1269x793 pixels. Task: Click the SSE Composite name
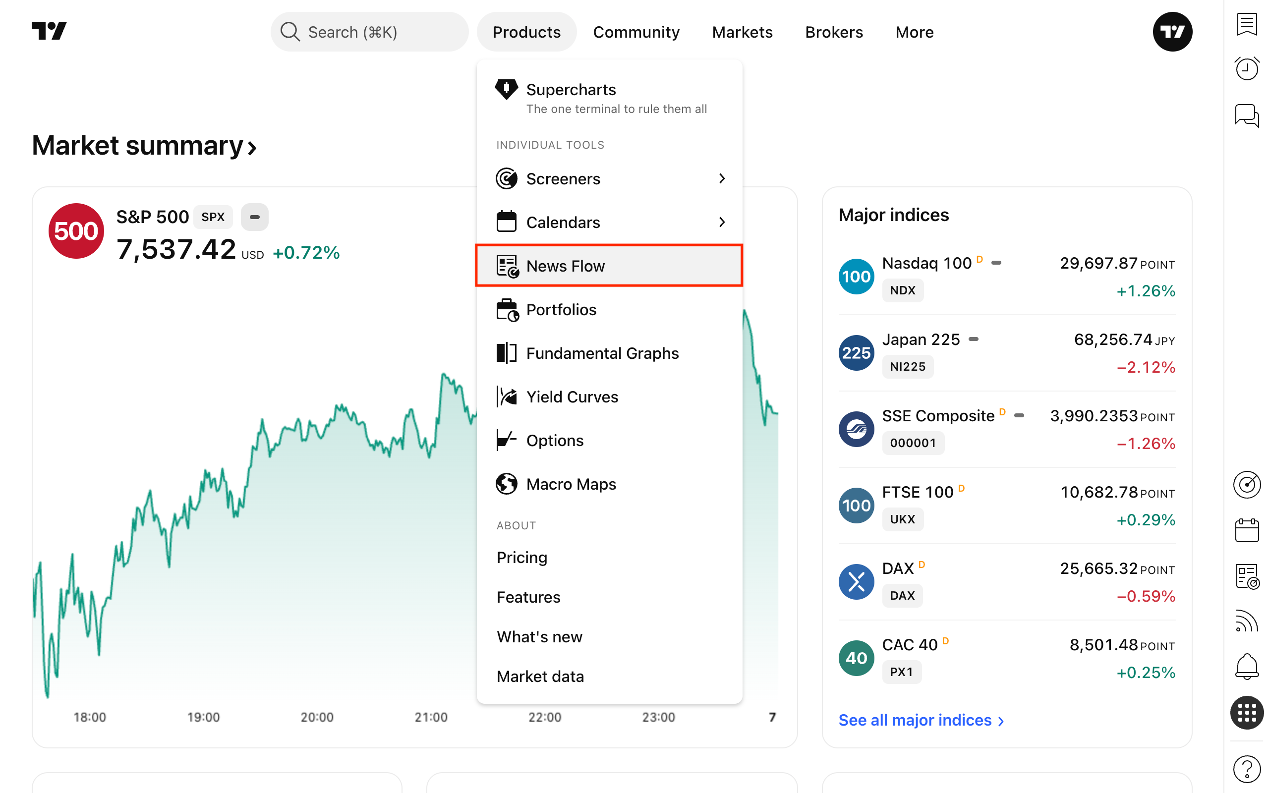coord(938,416)
